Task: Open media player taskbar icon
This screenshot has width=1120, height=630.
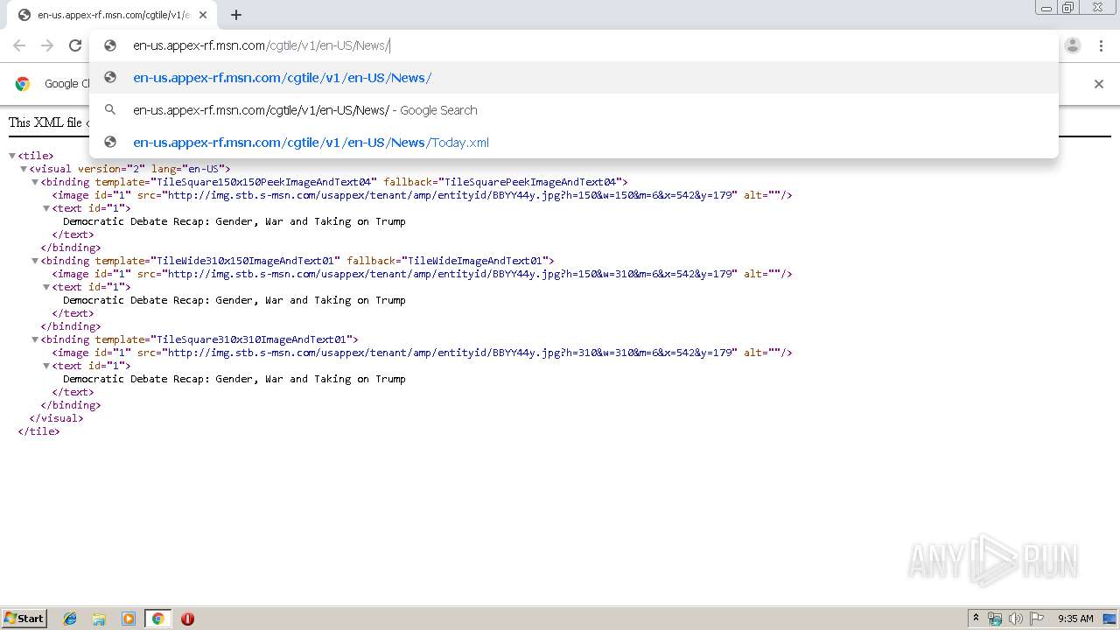Action: [x=129, y=619]
